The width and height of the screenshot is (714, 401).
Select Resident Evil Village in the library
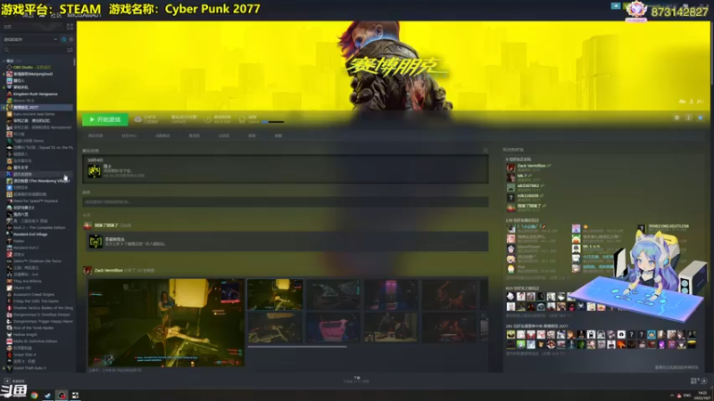30,234
